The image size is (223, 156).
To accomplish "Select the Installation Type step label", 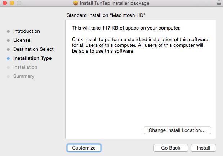I will tap(32, 58).
